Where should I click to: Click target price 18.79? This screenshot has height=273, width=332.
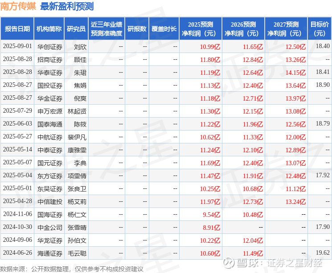pyautogui.click(x=323, y=123)
